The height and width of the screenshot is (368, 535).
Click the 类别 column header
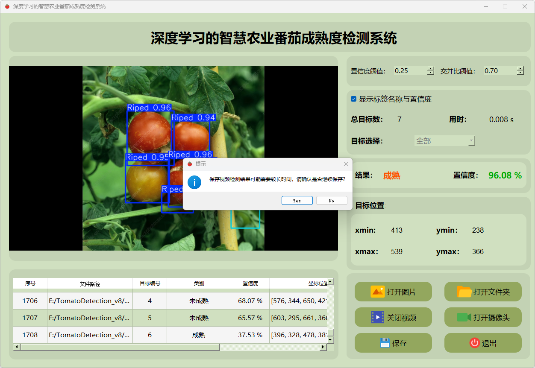(x=199, y=283)
